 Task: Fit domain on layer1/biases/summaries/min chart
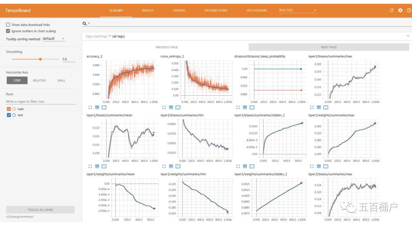click(178, 166)
